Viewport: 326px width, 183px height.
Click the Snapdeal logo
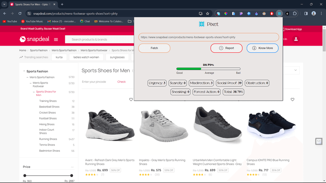[34, 39]
